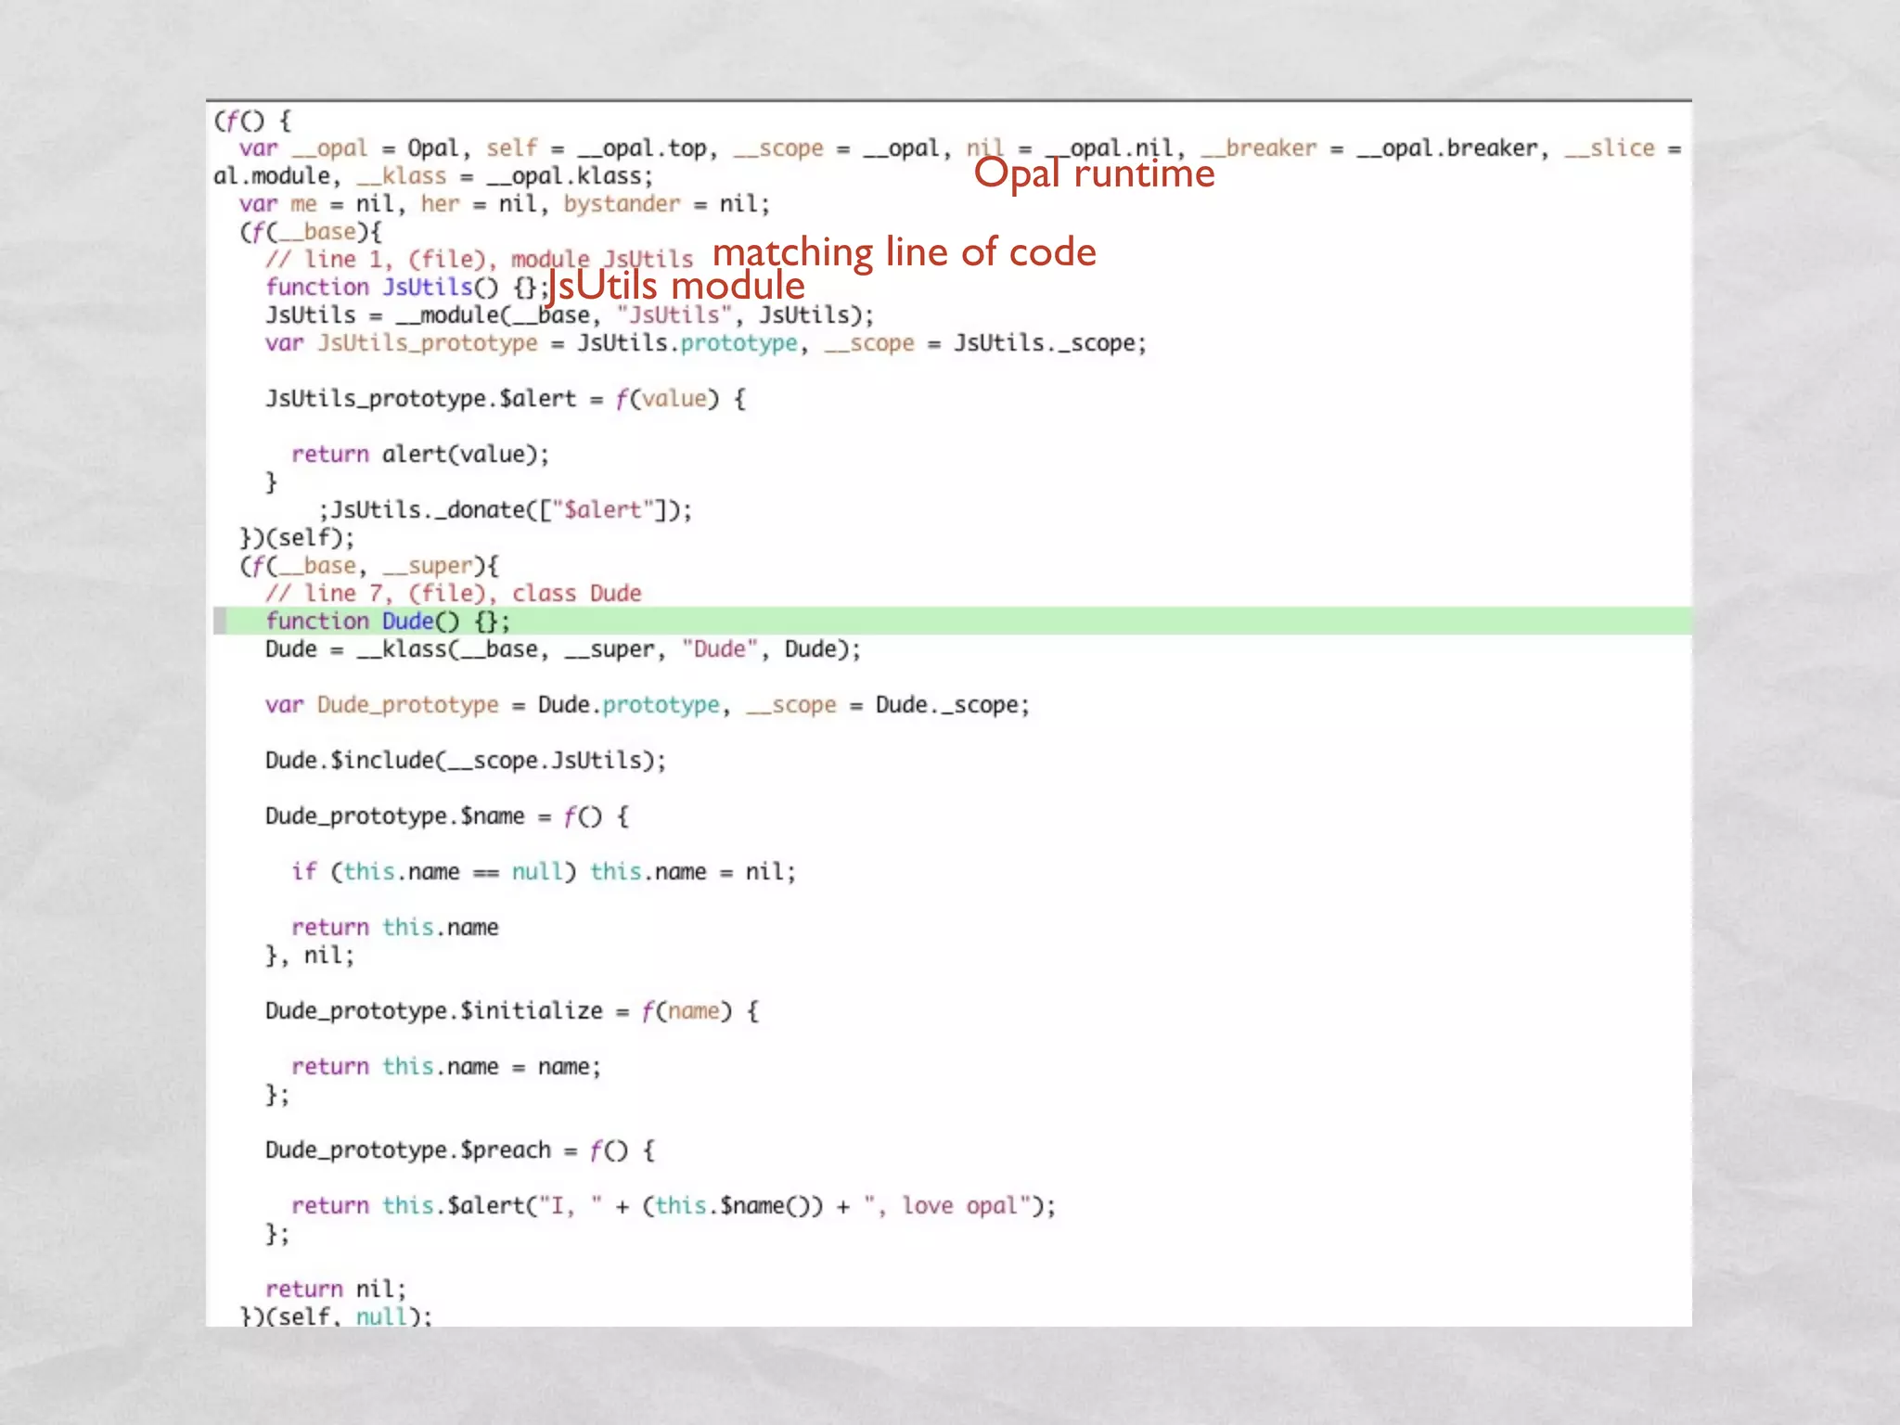Viewport: 1900px width, 1425px height.
Task: Click the line 'if (this.name == null) this.name = nil;'
Action: (544, 871)
